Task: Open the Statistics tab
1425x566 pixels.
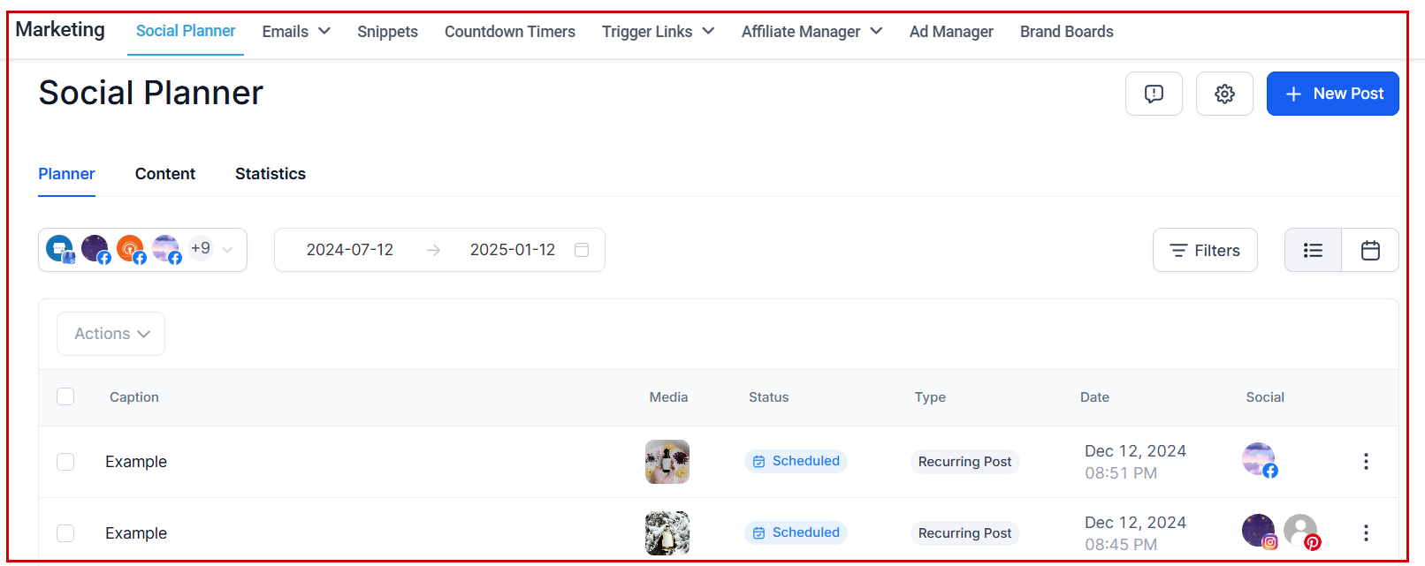Action: pos(270,174)
